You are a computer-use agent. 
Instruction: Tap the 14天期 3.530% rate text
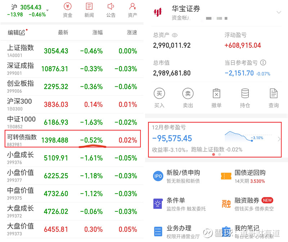(250, 181)
